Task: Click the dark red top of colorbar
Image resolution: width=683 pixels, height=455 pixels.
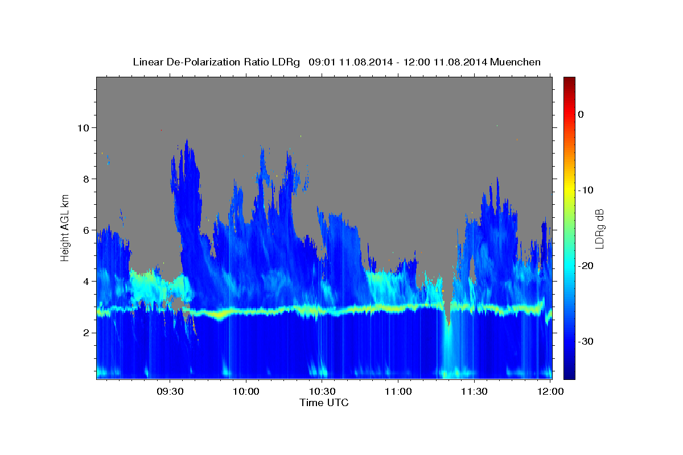Action: tap(569, 81)
